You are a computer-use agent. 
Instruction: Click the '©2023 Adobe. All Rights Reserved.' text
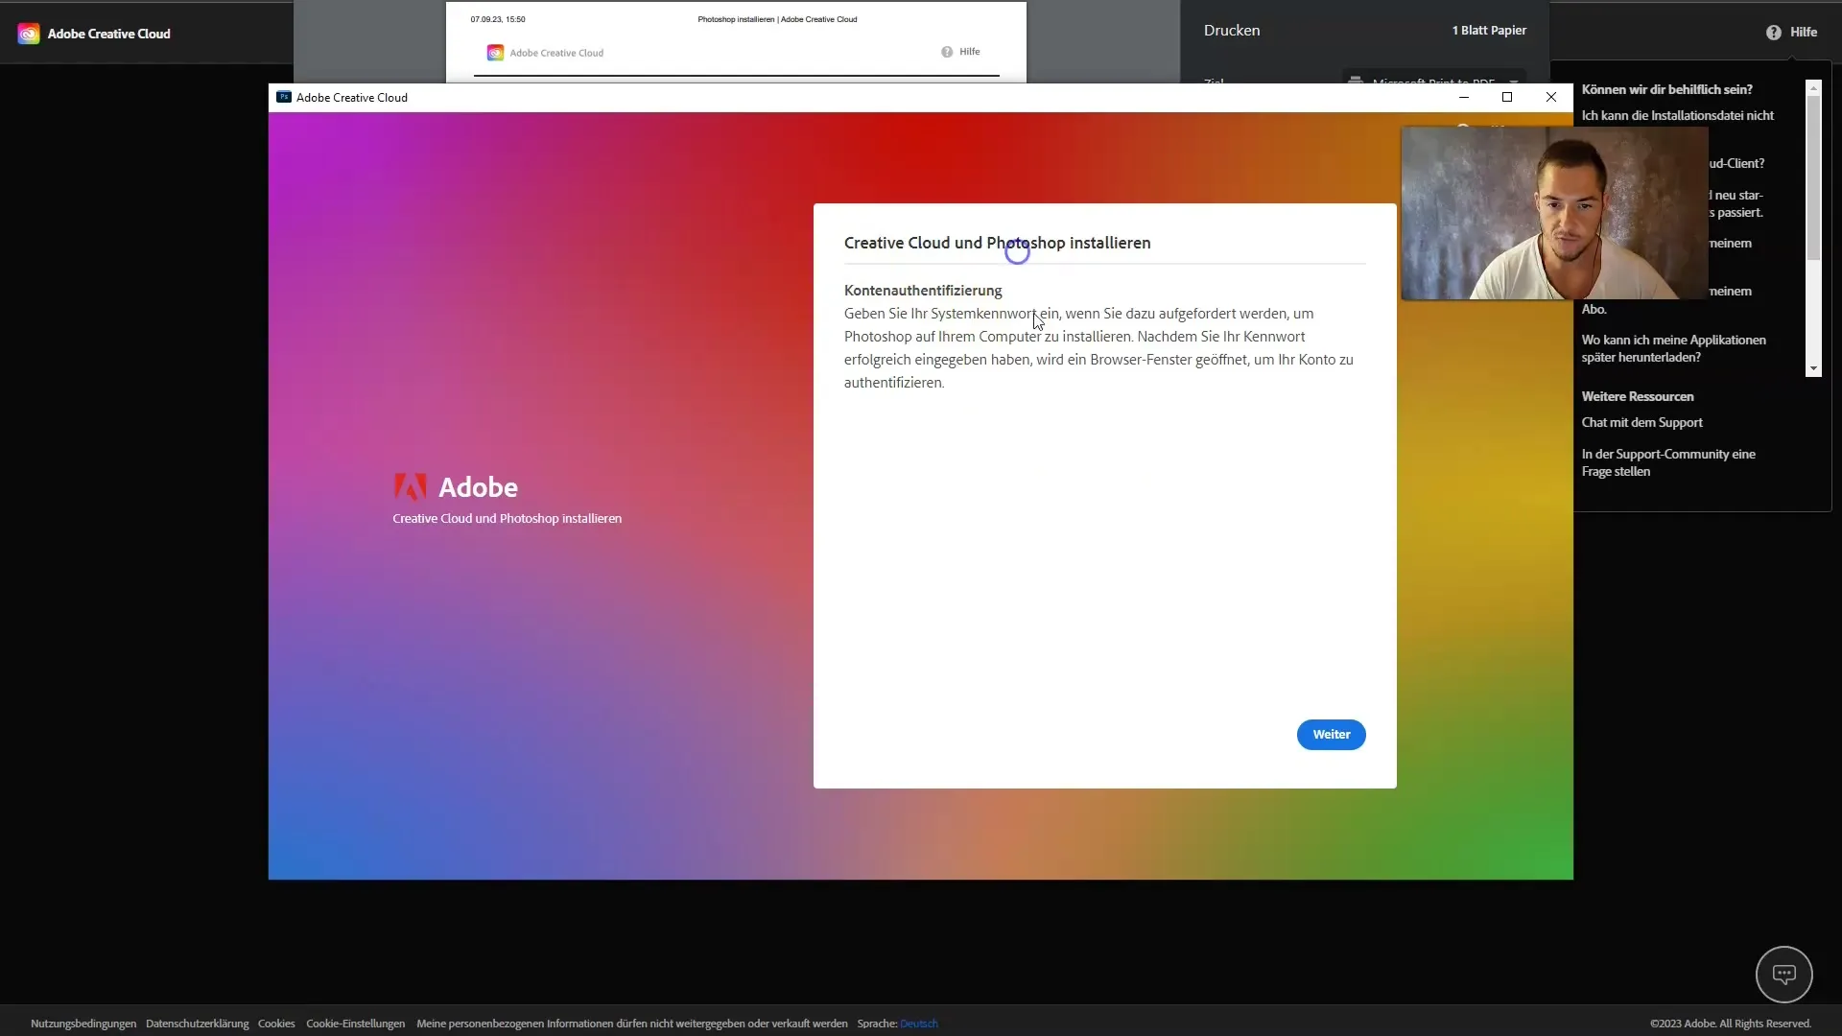(x=1730, y=1024)
